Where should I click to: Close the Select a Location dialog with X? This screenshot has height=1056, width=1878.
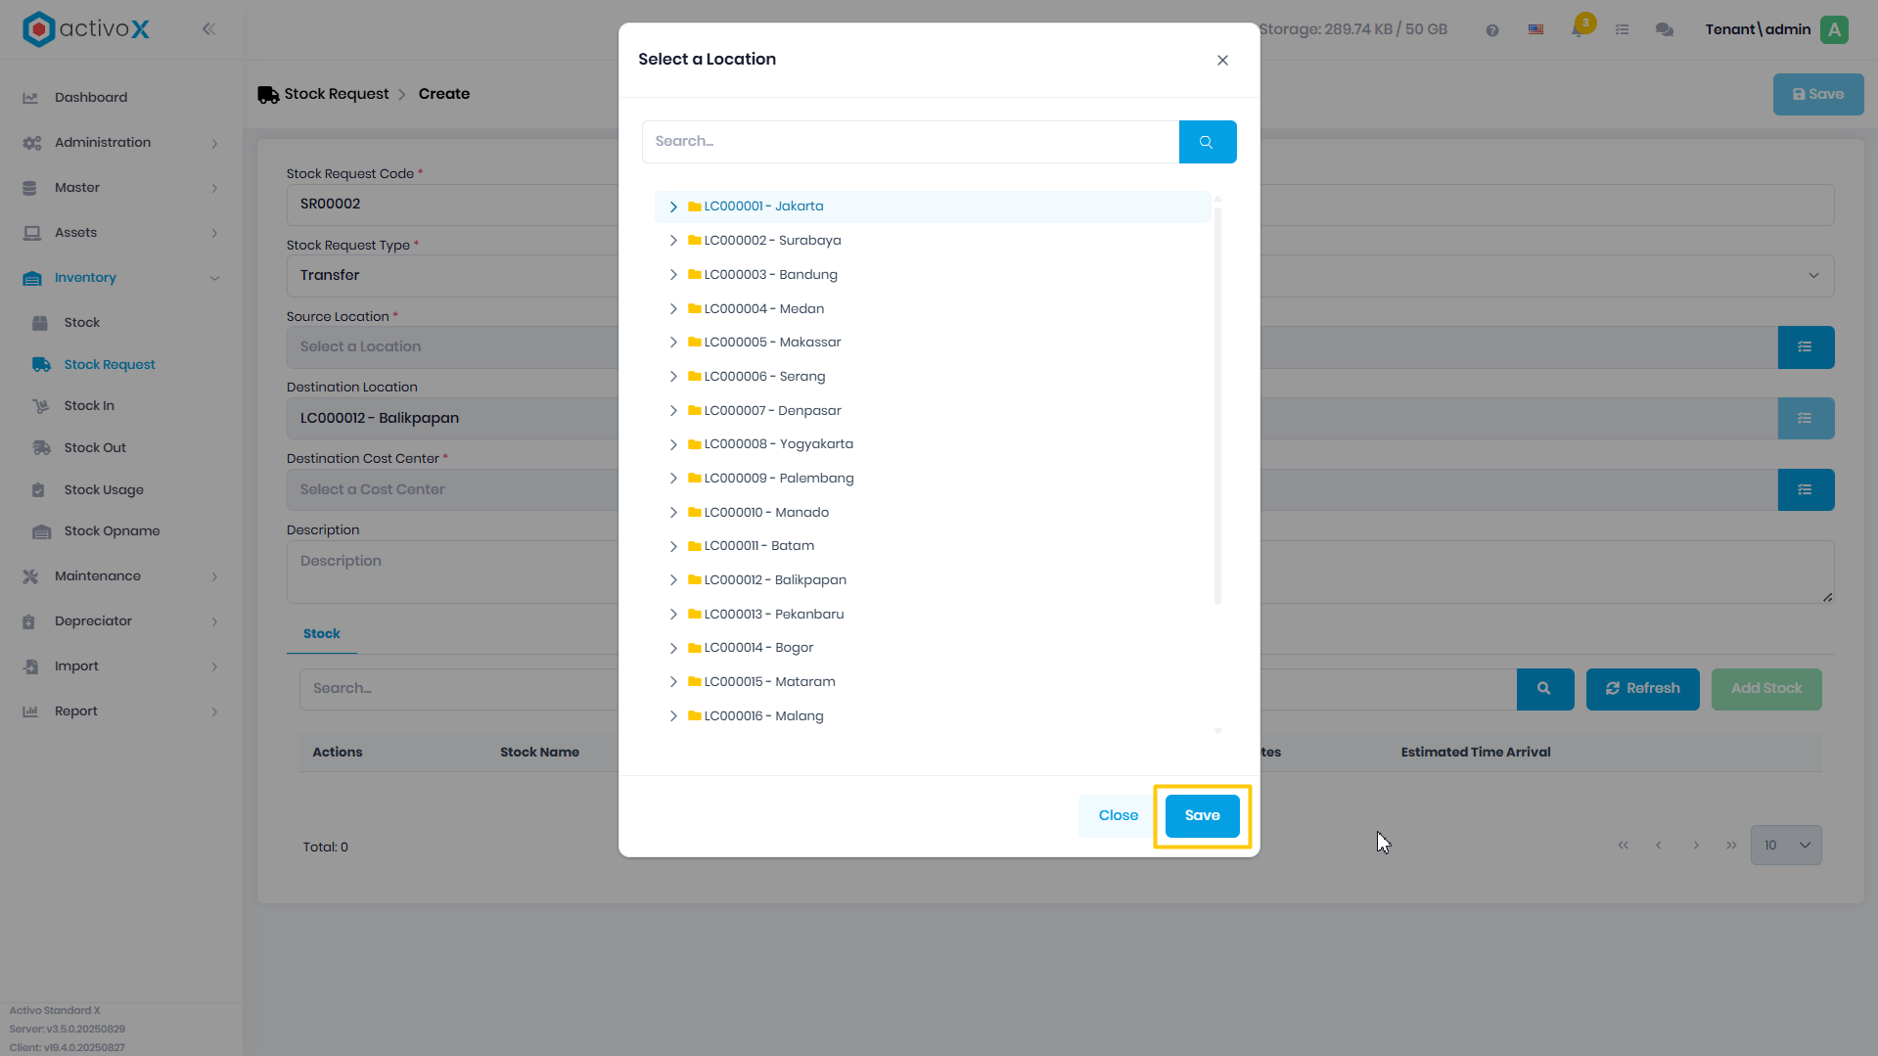point(1222,61)
